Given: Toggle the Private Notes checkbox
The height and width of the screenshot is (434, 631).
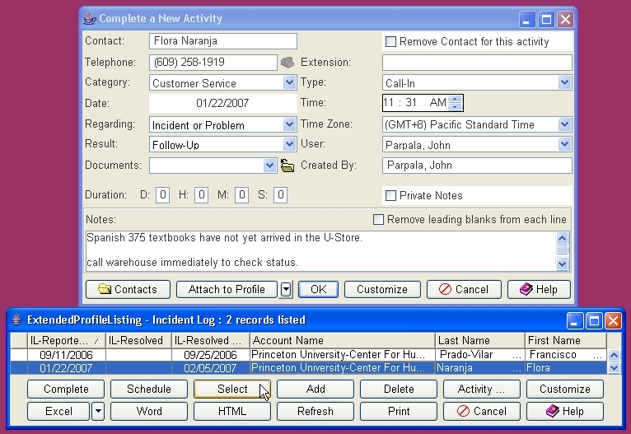Looking at the screenshot, I should coord(390,195).
